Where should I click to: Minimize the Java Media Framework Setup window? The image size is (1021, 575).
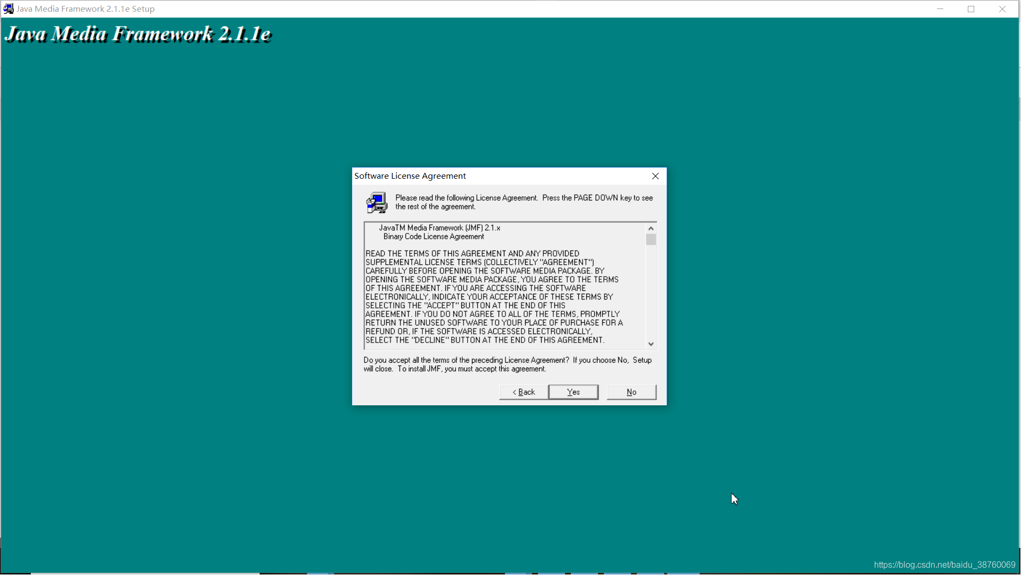940,9
